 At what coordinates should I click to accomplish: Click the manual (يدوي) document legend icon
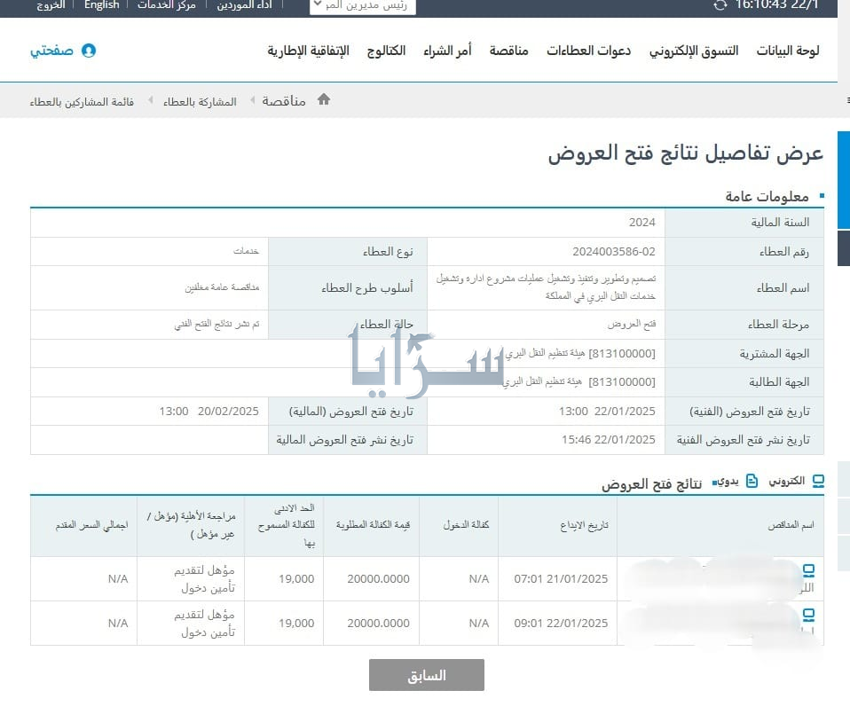(x=752, y=481)
